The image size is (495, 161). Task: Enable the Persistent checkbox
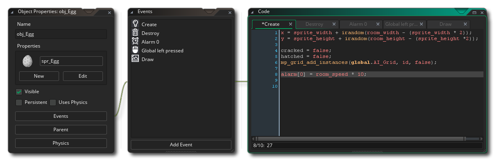point(19,102)
